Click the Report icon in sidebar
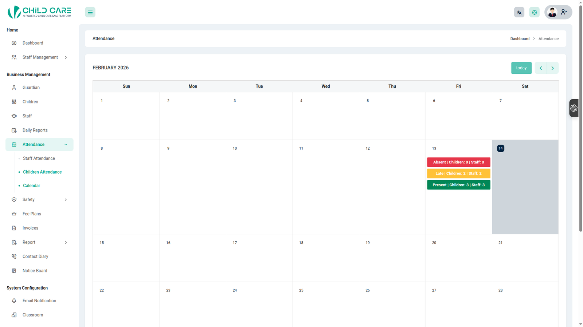Viewport: 583px width, 327px height. tap(14, 242)
